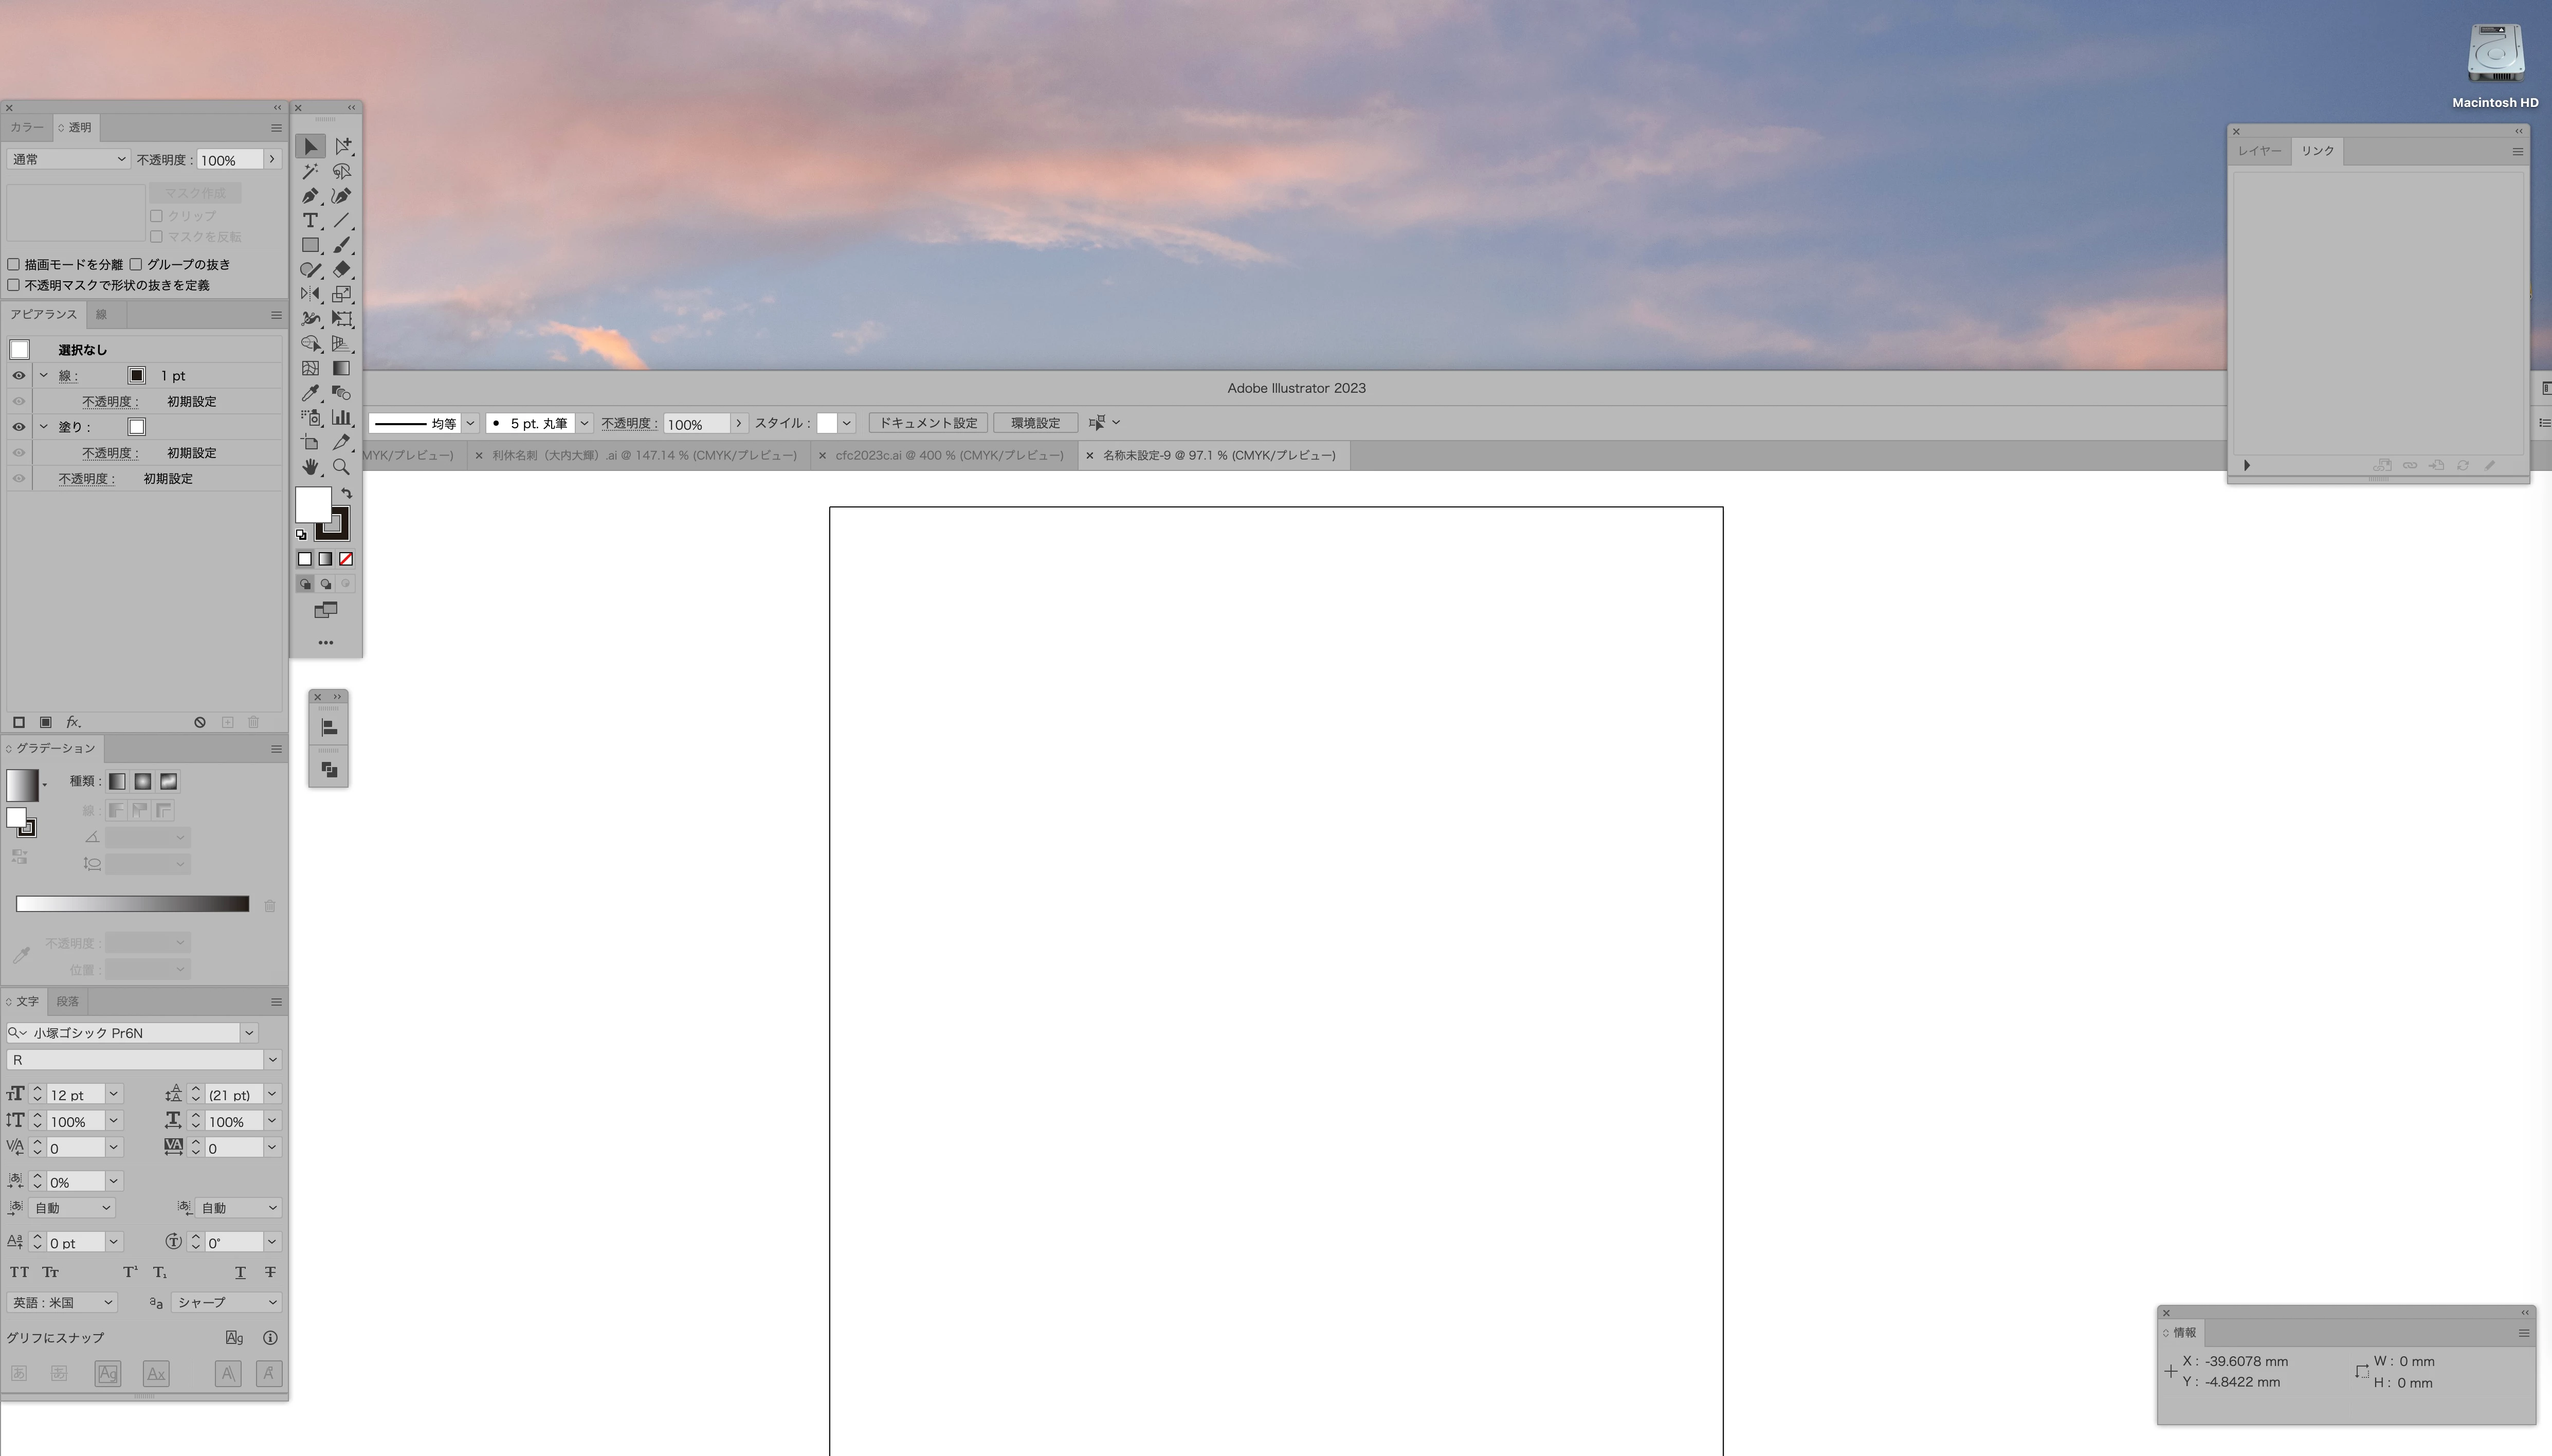2552x1456 pixels.
Task: Open the 通常 blend mode dropdown
Action: [x=68, y=159]
